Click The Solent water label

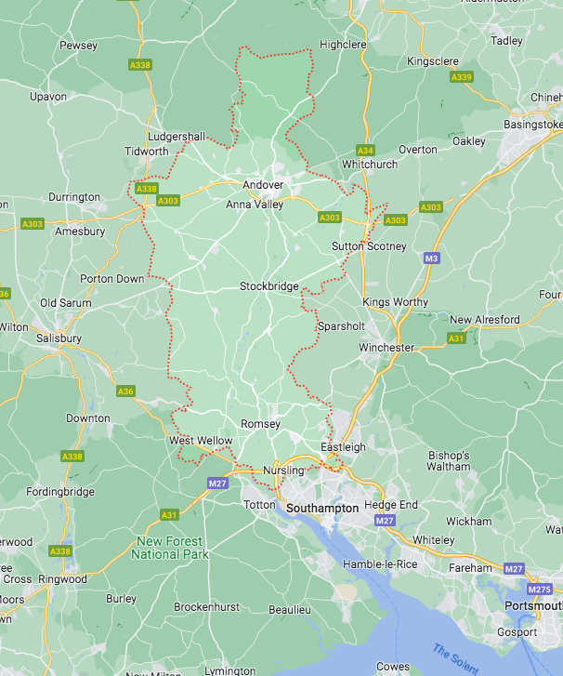click(x=456, y=658)
